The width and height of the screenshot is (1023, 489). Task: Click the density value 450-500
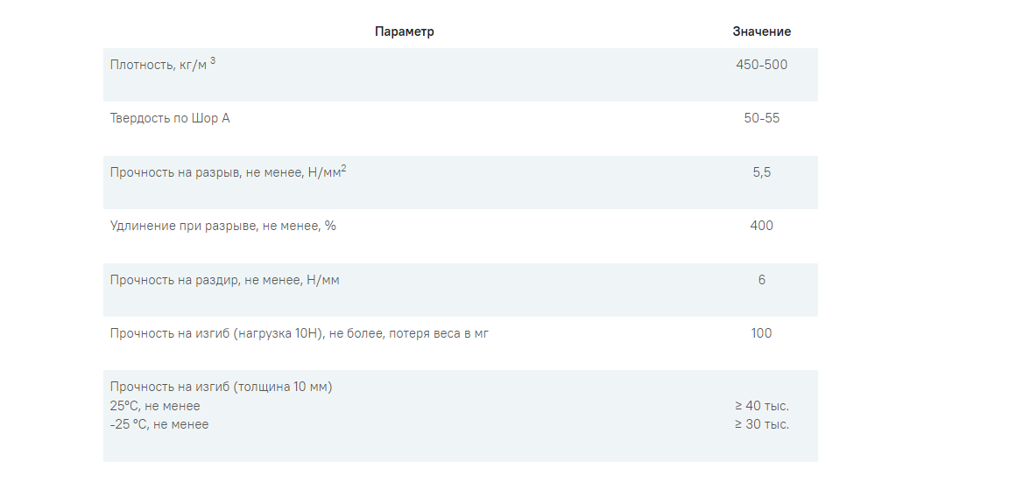point(761,65)
